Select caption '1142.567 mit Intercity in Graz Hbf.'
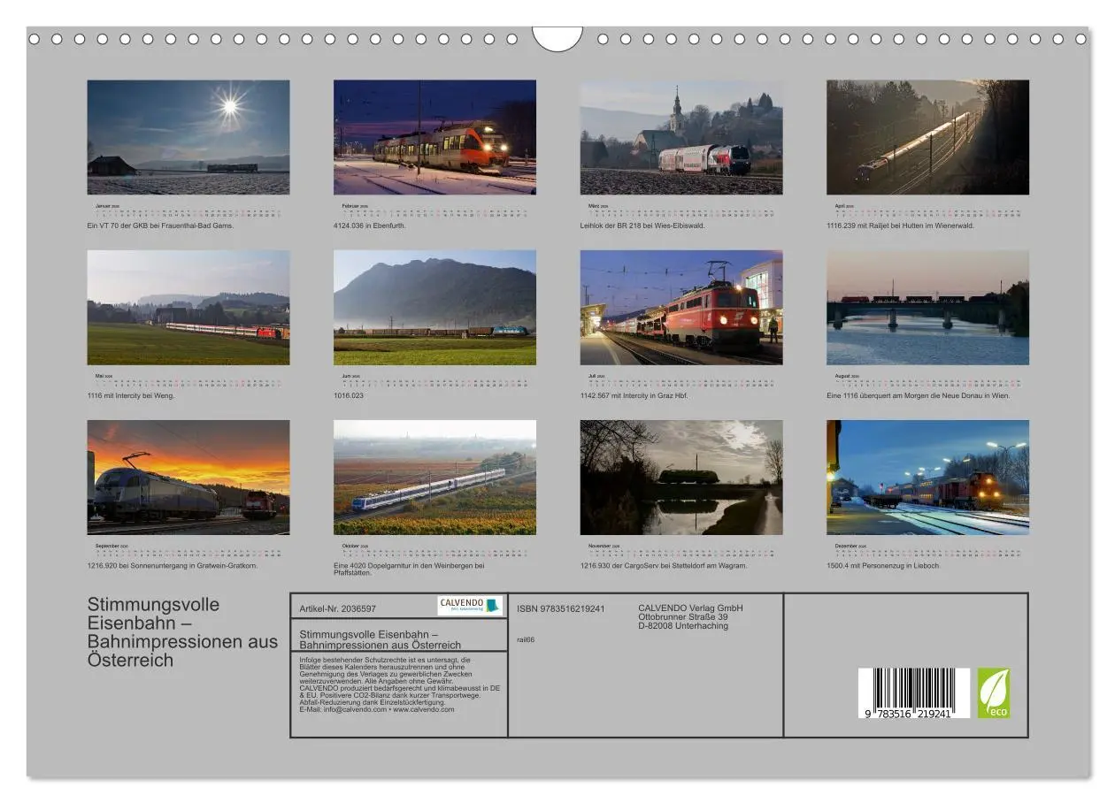 [x=634, y=395]
